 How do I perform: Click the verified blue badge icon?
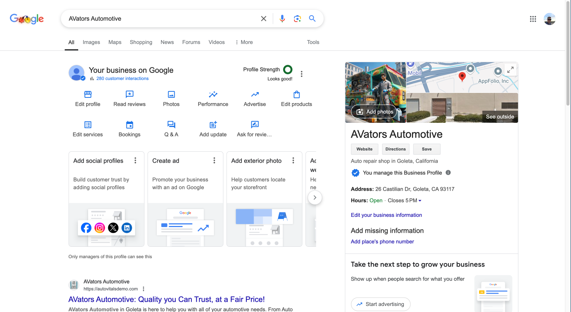pos(355,173)
